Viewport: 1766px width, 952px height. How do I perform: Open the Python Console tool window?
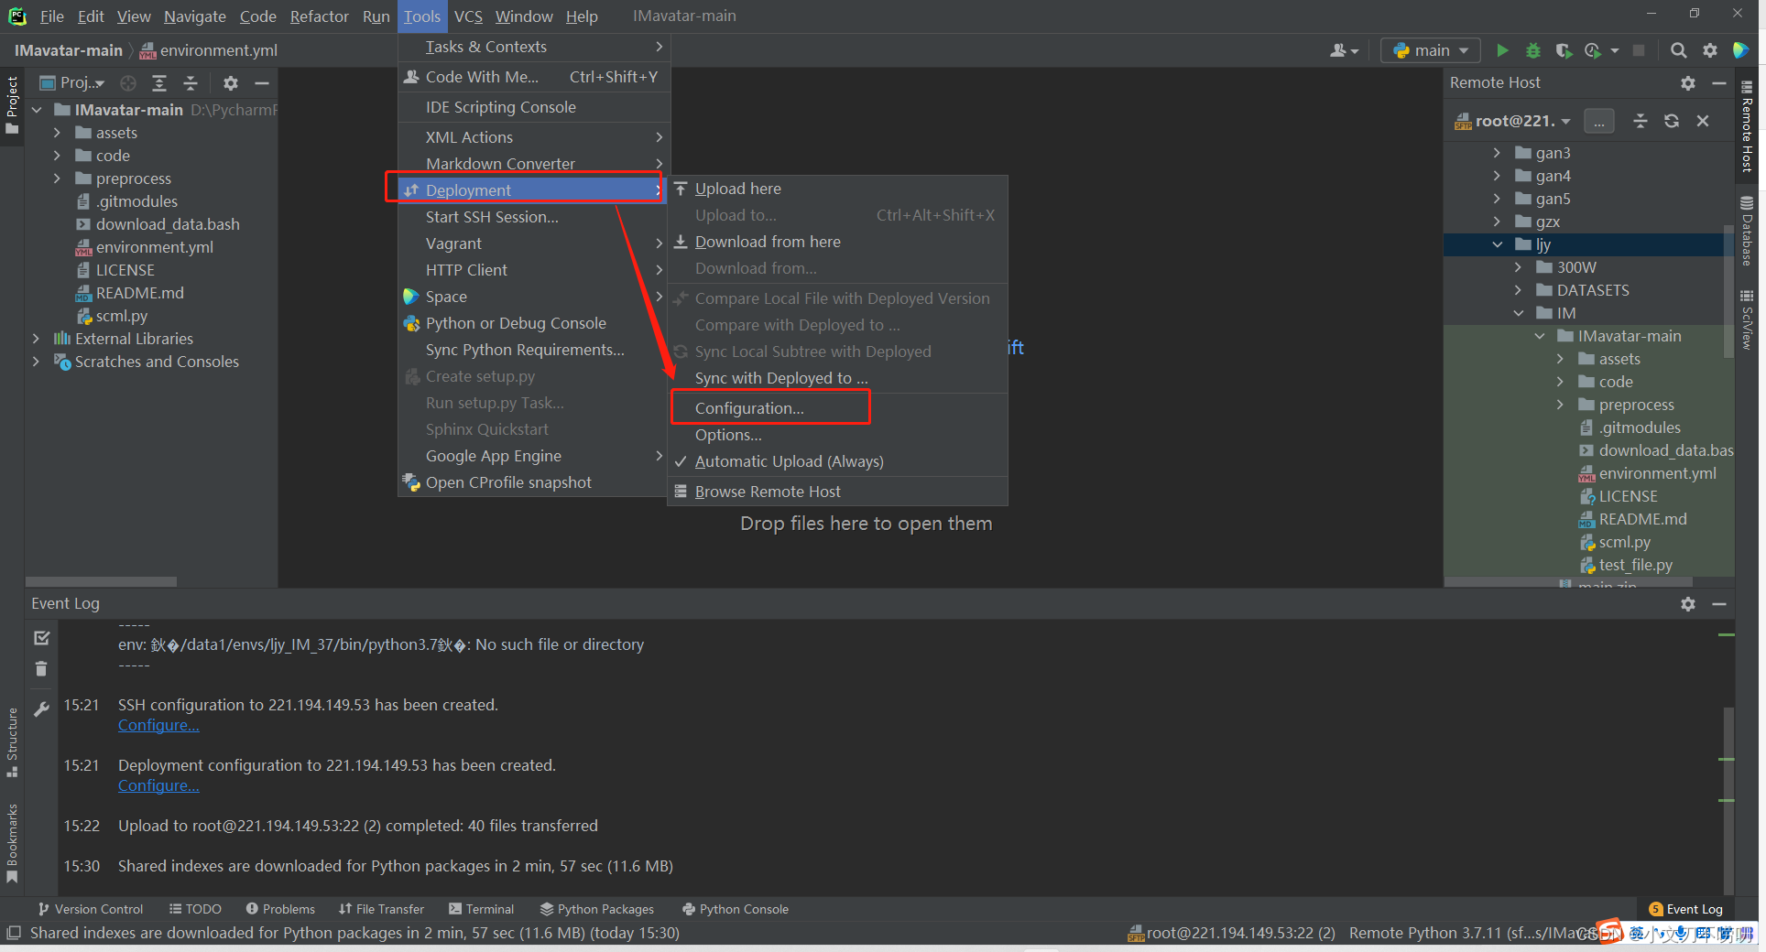735,909
